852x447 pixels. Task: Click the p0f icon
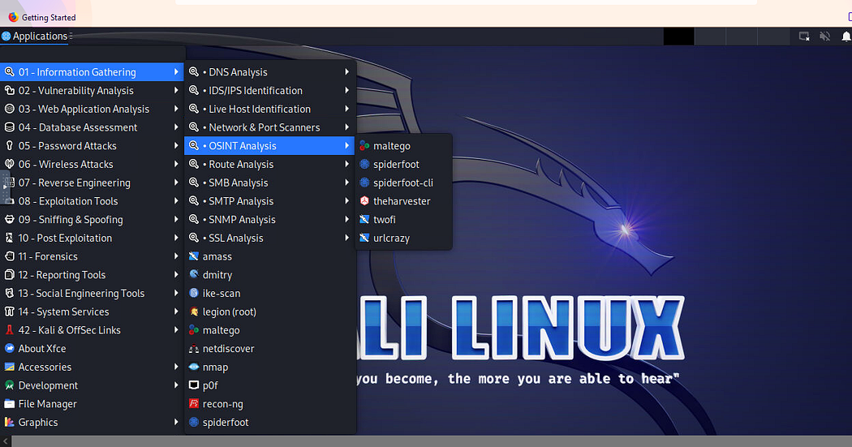194,385
